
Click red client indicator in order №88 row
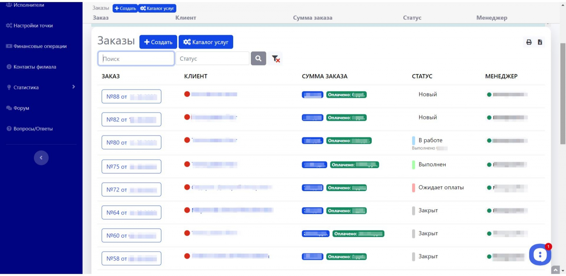(x=187, y=94)
